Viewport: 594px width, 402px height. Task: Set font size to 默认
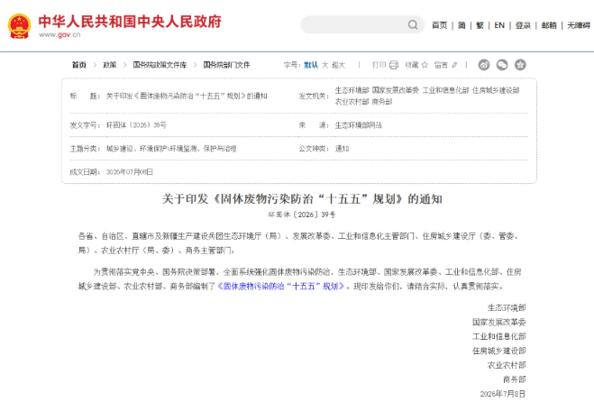coord(311,65)
